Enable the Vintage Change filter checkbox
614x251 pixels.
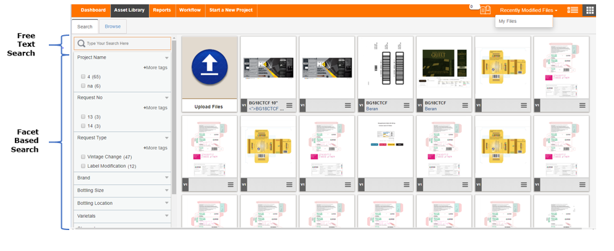[83, 157]
